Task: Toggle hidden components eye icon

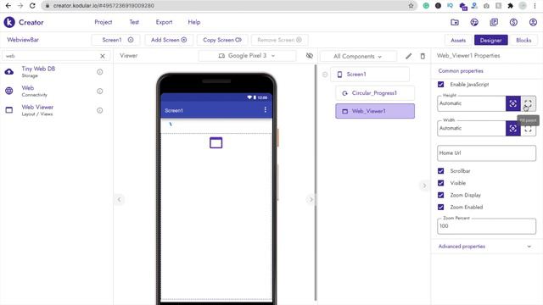Action: click(x=310, y=56)
